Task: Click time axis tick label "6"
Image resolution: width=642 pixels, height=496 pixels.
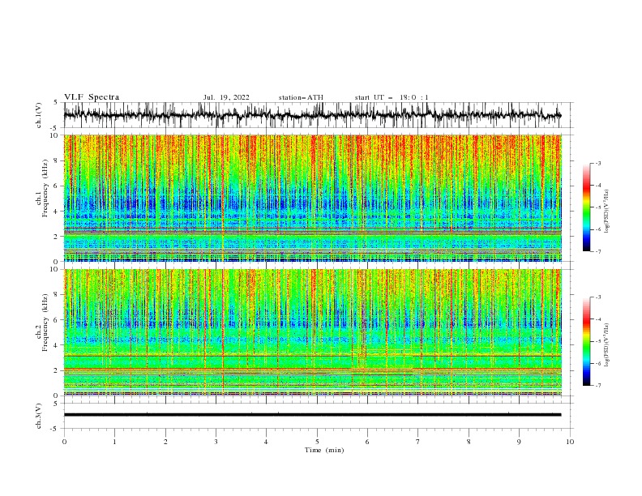Action: point(367,442)
